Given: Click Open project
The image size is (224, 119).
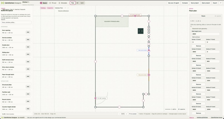Looking at the screenshot, I should [206, 3].
